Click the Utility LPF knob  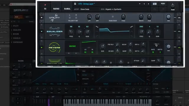89,17
